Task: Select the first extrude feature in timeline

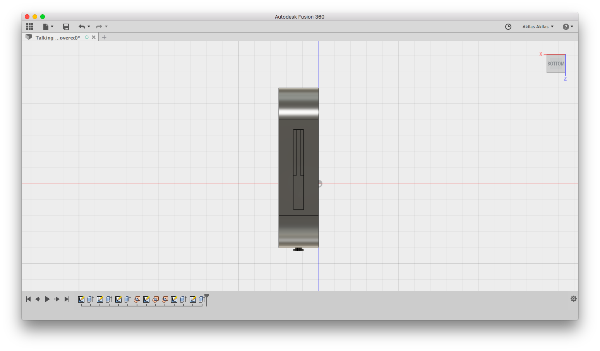Action: tap(91, 299)
